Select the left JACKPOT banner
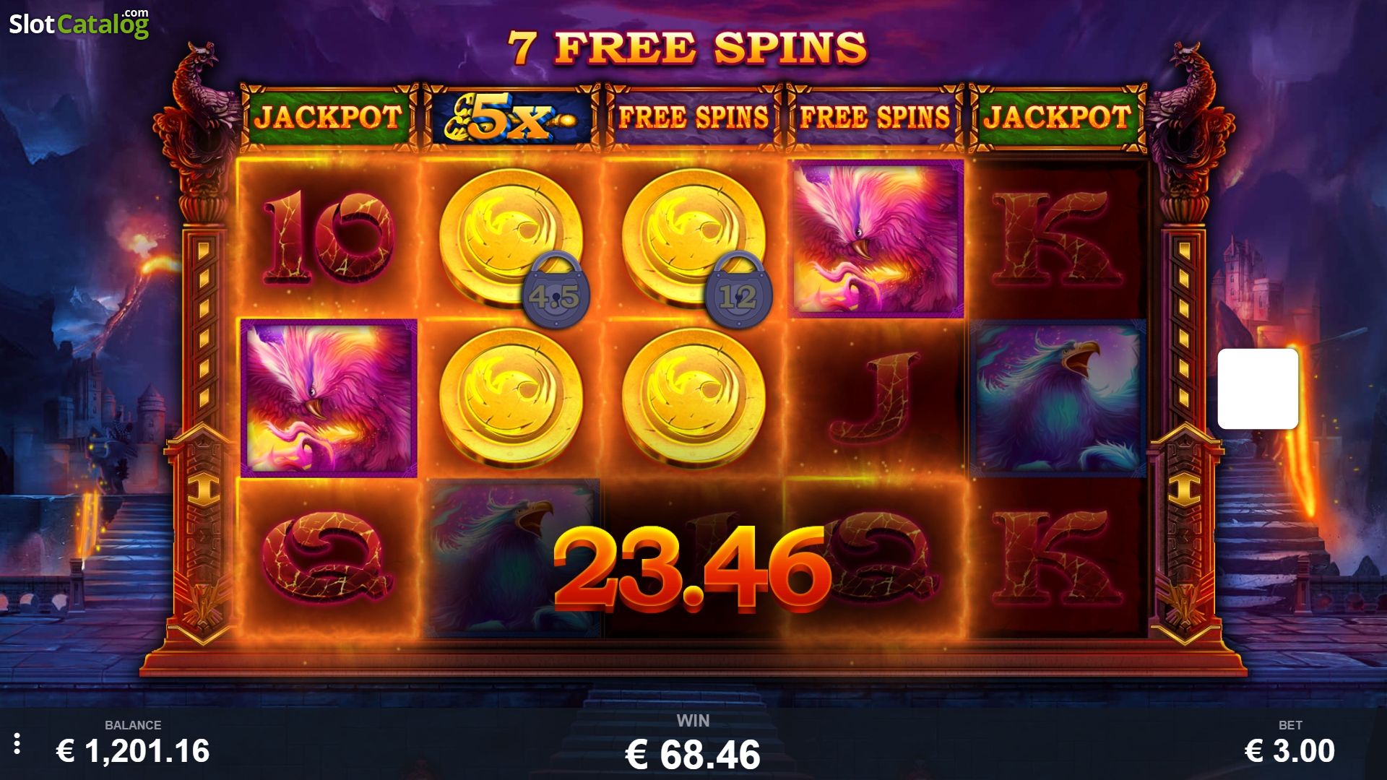The height and width of the screenshot is (780, 1387). pyautogui.click(x=329, y=118)
